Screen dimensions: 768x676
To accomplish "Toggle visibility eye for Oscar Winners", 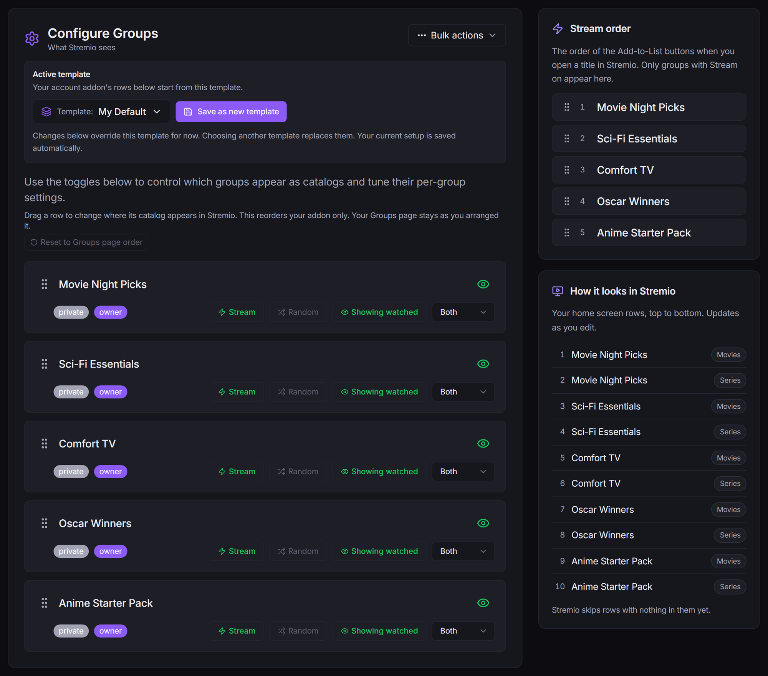I will click(483, 523).
